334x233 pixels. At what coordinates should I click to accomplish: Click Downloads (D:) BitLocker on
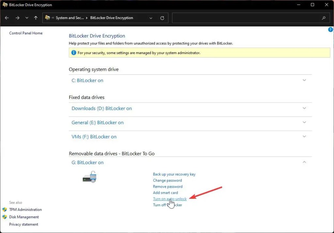point(102,109)
